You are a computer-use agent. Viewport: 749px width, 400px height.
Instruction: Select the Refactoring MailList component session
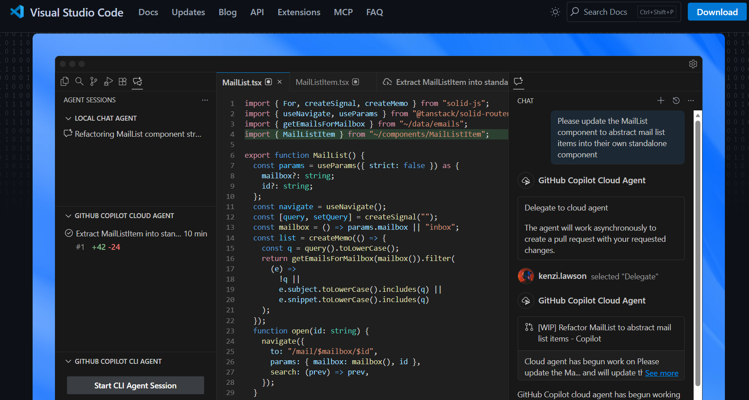tap(135, 134)
